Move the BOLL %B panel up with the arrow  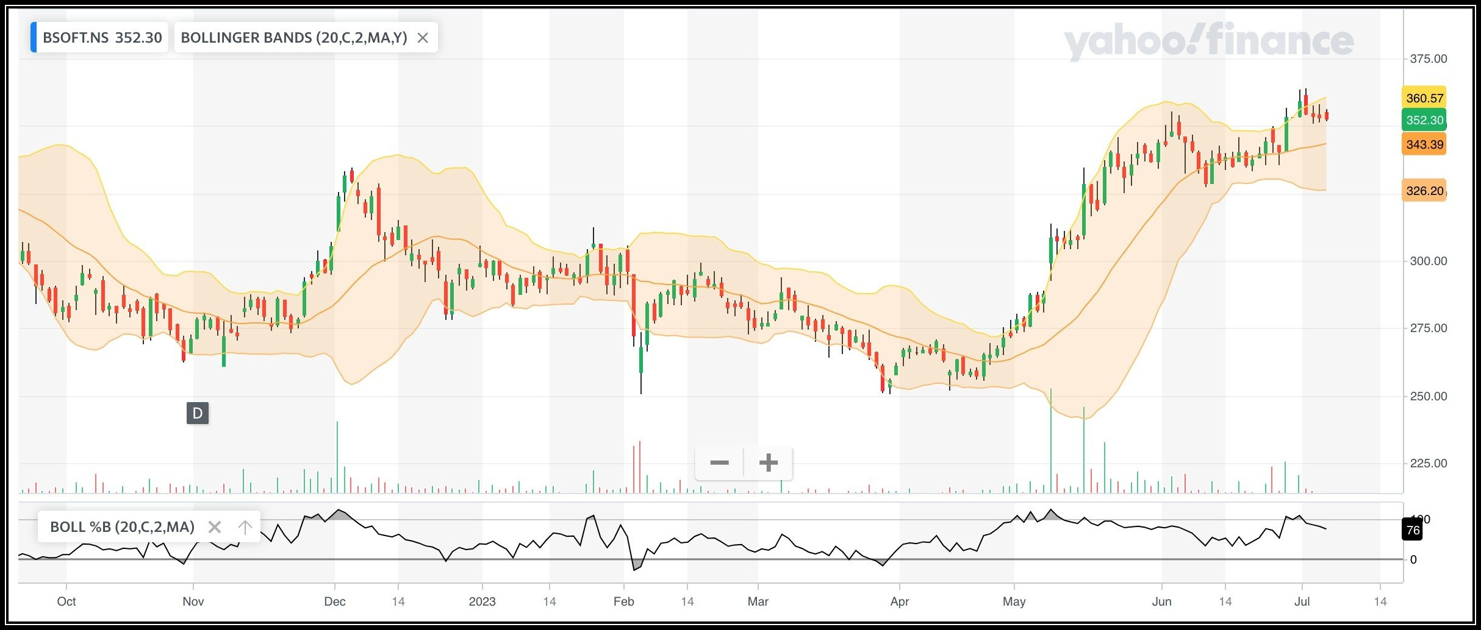pos(245,527)
